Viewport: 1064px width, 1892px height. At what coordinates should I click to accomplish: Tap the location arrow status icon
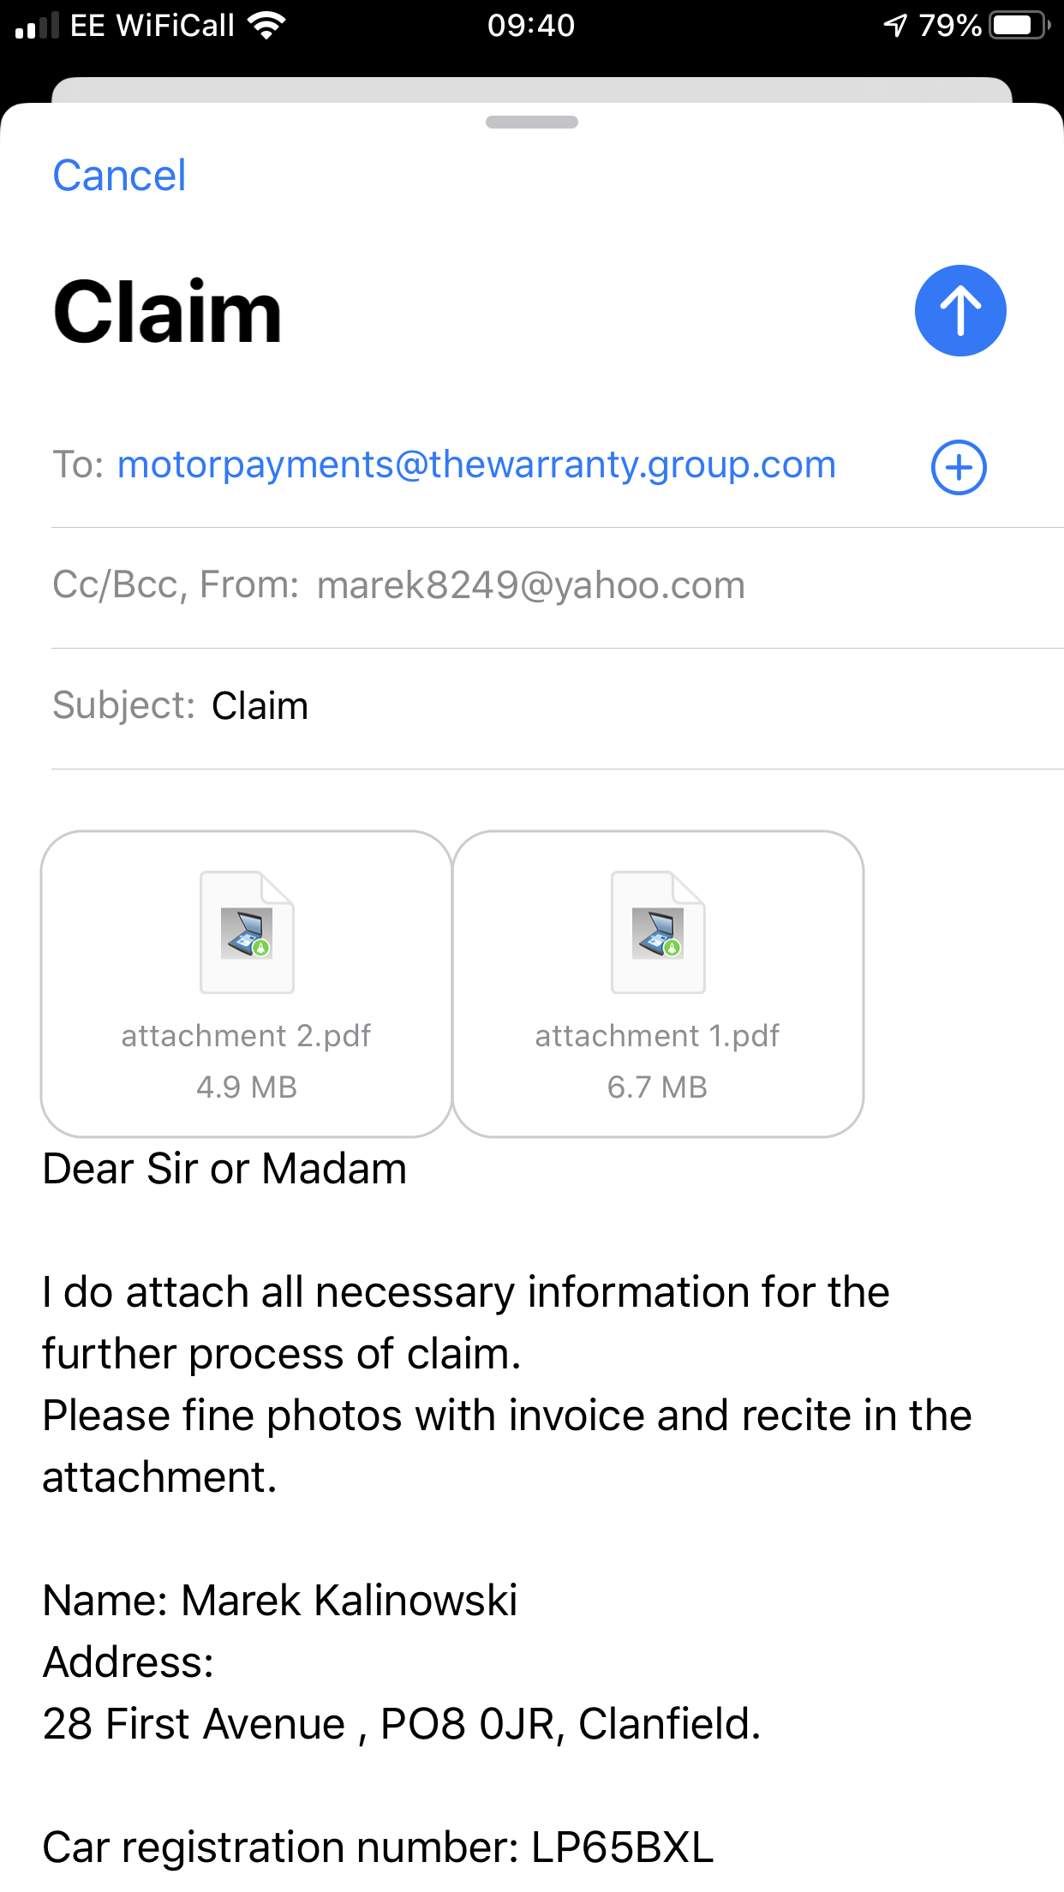[895, 26]
